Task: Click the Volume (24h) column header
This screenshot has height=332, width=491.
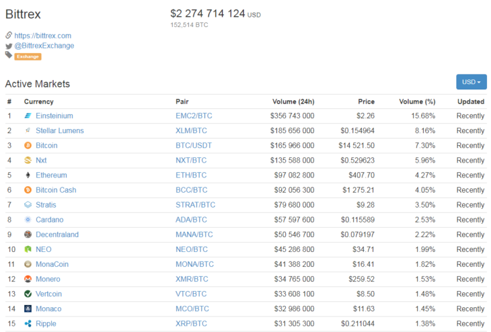Action: (293, 101)
